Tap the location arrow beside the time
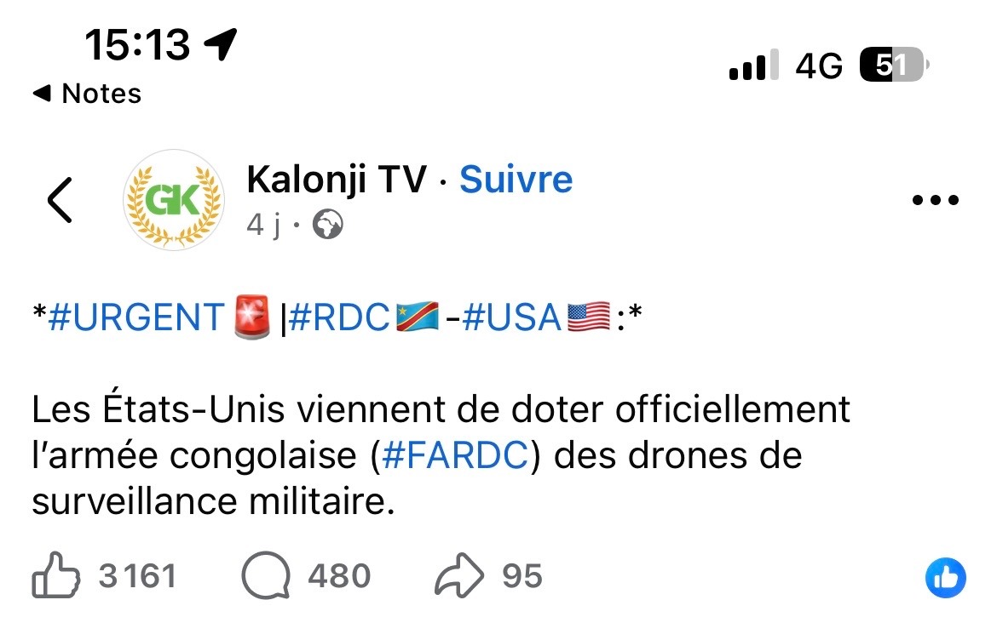997x640 pixels. (x=221, y=43)
